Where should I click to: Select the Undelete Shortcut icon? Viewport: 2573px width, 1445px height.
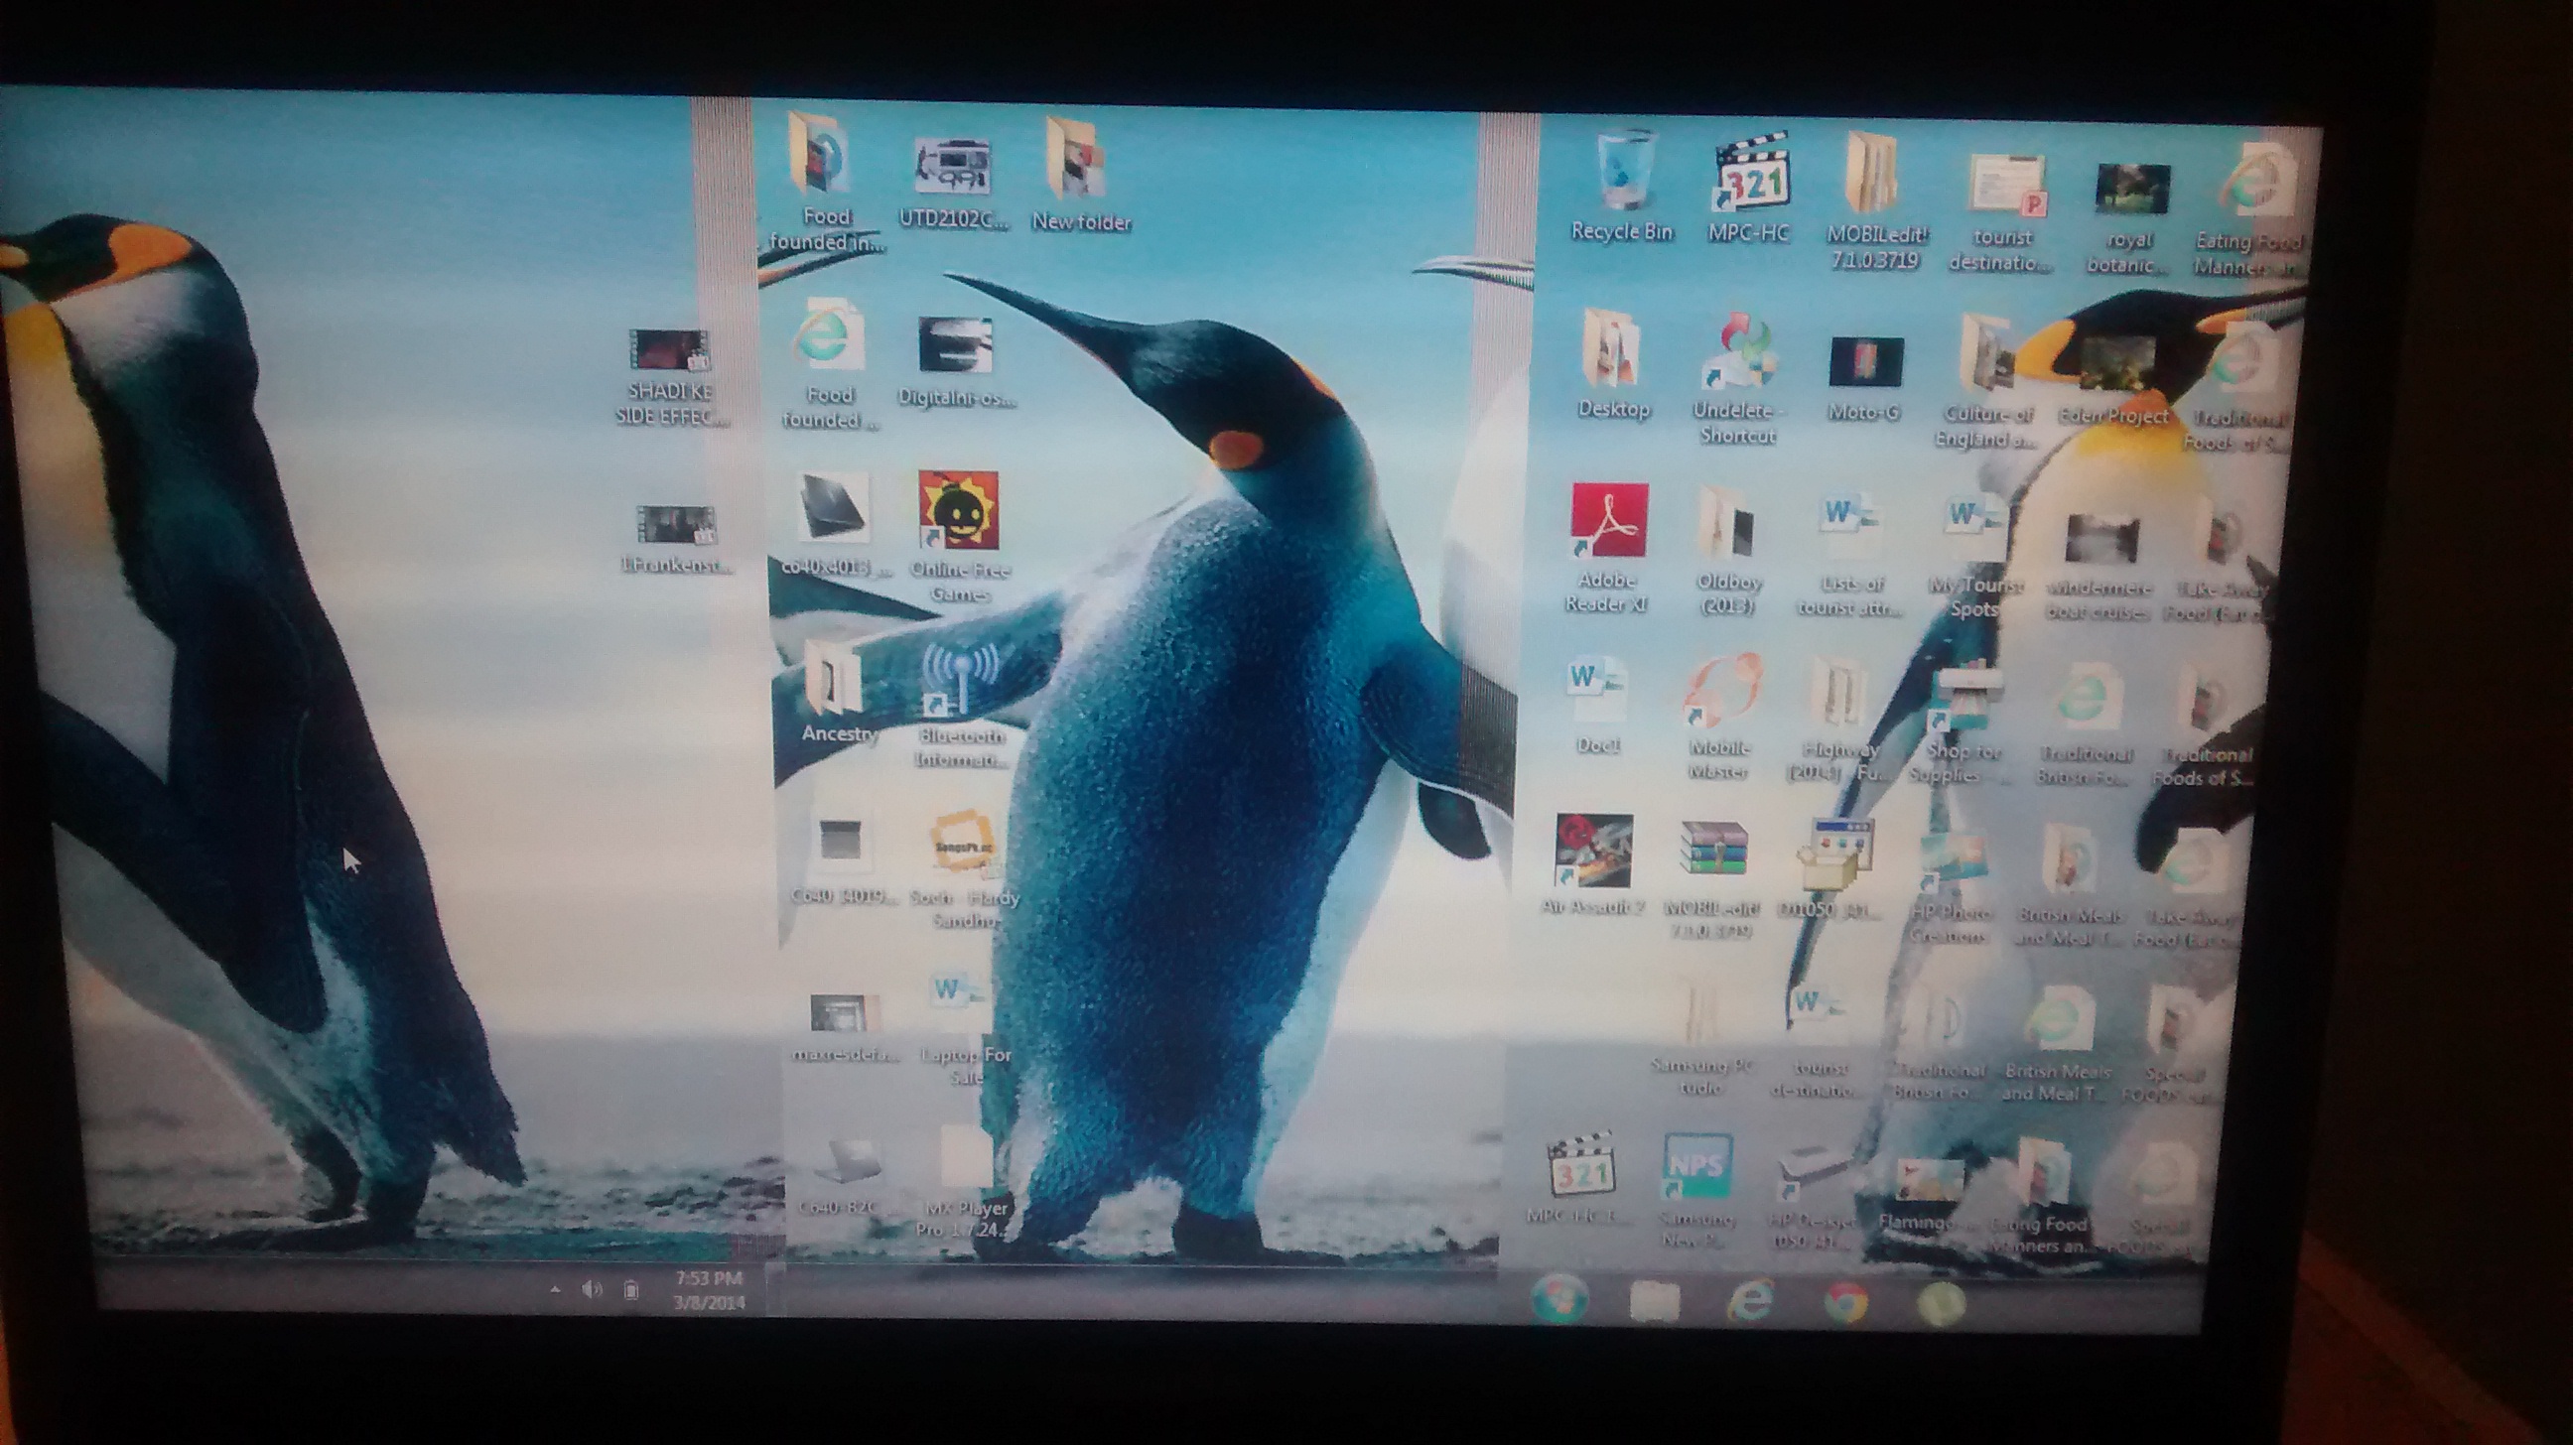pos(1738,354)
